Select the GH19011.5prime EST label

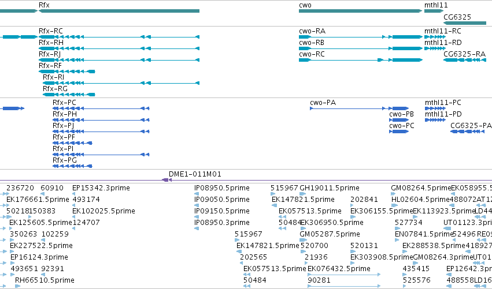330,188
